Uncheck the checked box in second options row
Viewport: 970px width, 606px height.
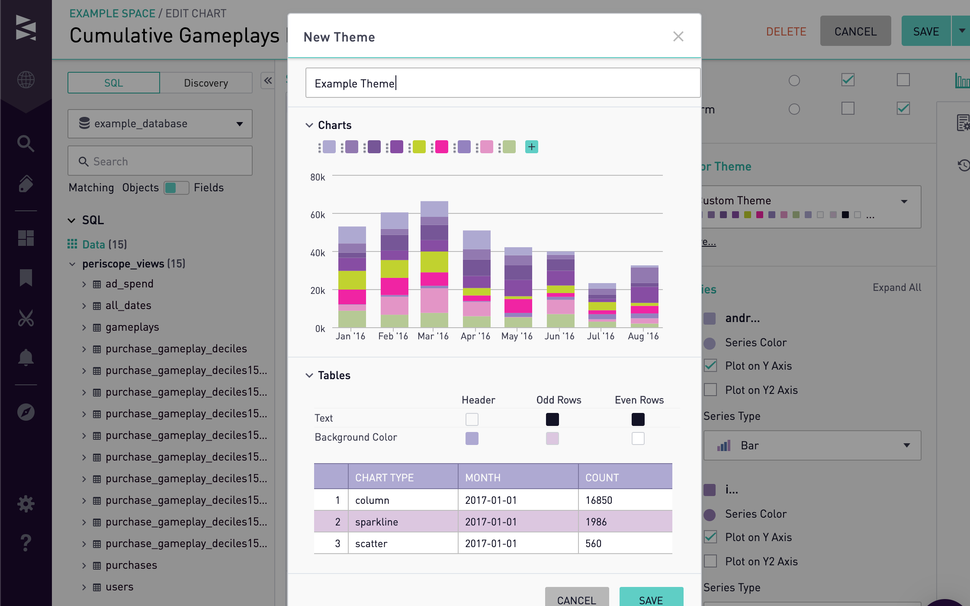click(x=903, y=108)
